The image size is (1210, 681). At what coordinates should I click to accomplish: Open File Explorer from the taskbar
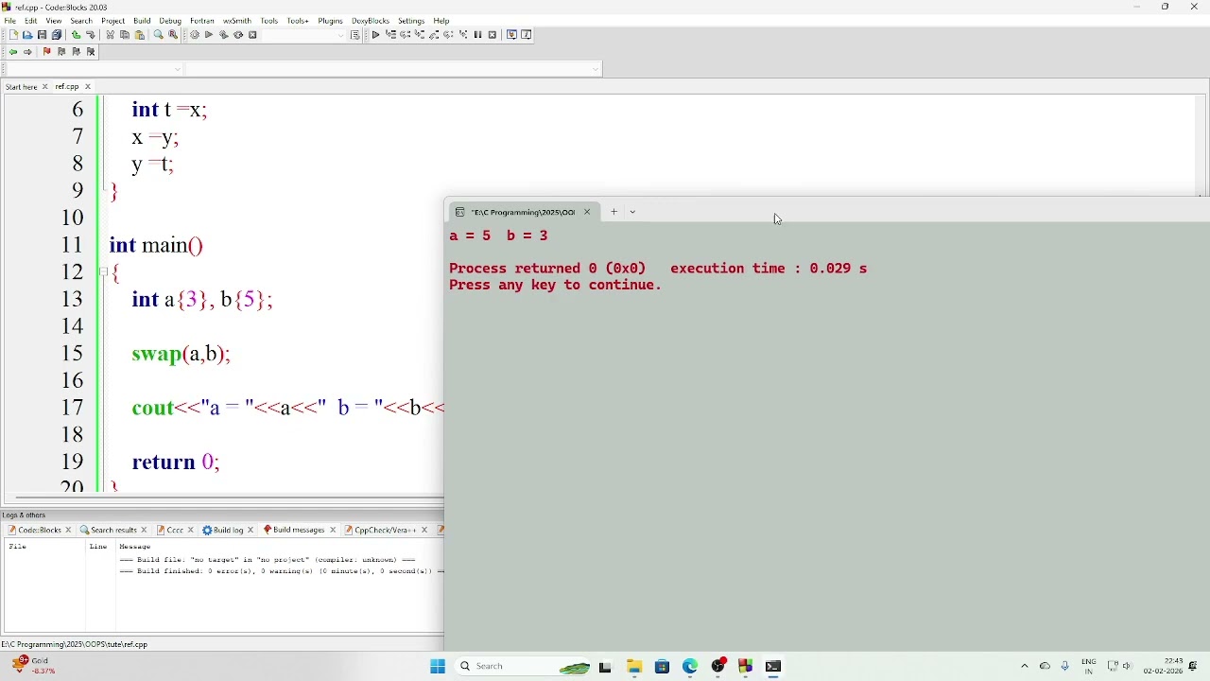pyautogui.click(x=635, y=669)
